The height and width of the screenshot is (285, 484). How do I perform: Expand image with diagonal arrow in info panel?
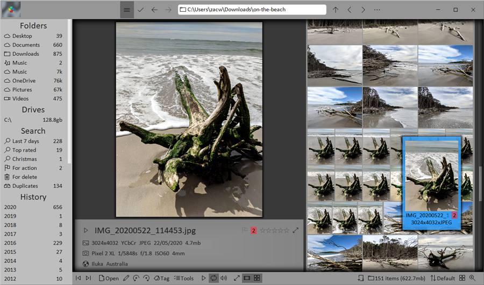[296, 230]
